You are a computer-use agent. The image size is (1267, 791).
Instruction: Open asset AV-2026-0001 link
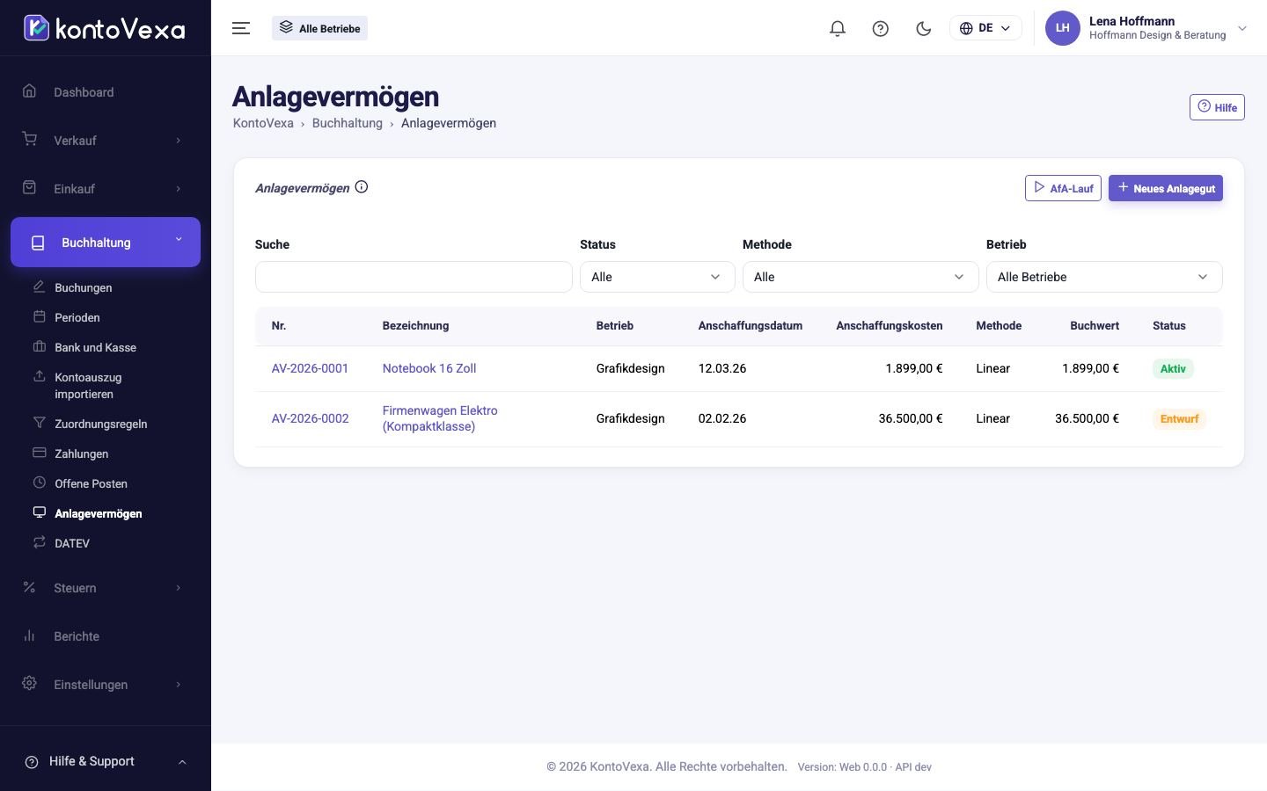point(310,368)
